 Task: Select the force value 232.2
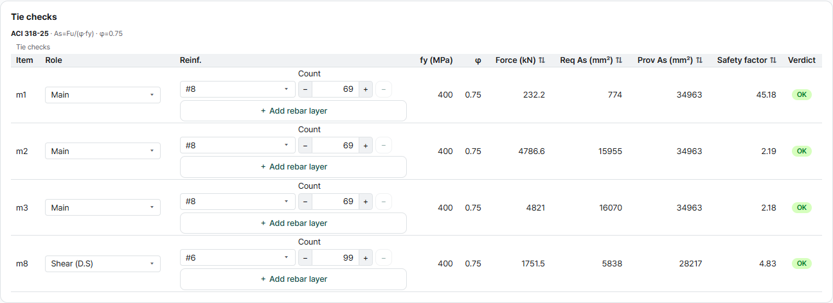(x=533, y=95)
